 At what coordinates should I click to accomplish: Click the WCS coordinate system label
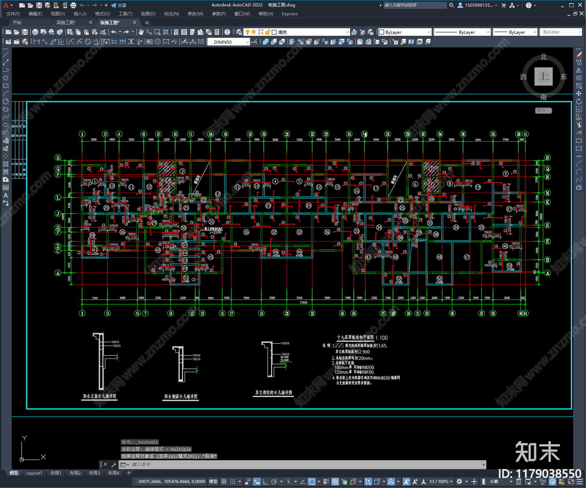pyautogui.click(x=543, y=110)
